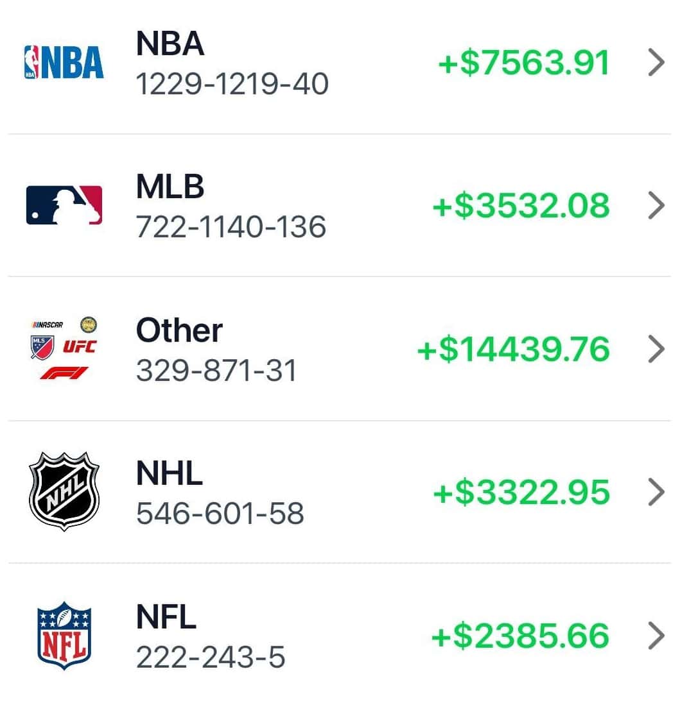
Task: Tap the MLB batter logo
Action: coord(64,205)
